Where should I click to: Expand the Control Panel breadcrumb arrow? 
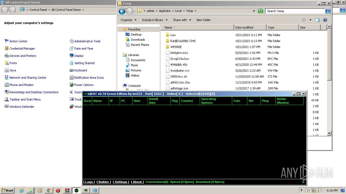(49, 10)
